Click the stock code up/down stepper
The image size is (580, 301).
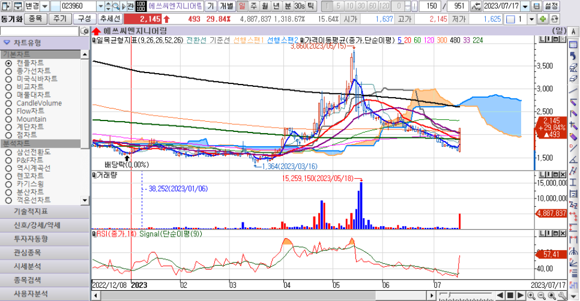pyautogui.click(x=109, y=6)
